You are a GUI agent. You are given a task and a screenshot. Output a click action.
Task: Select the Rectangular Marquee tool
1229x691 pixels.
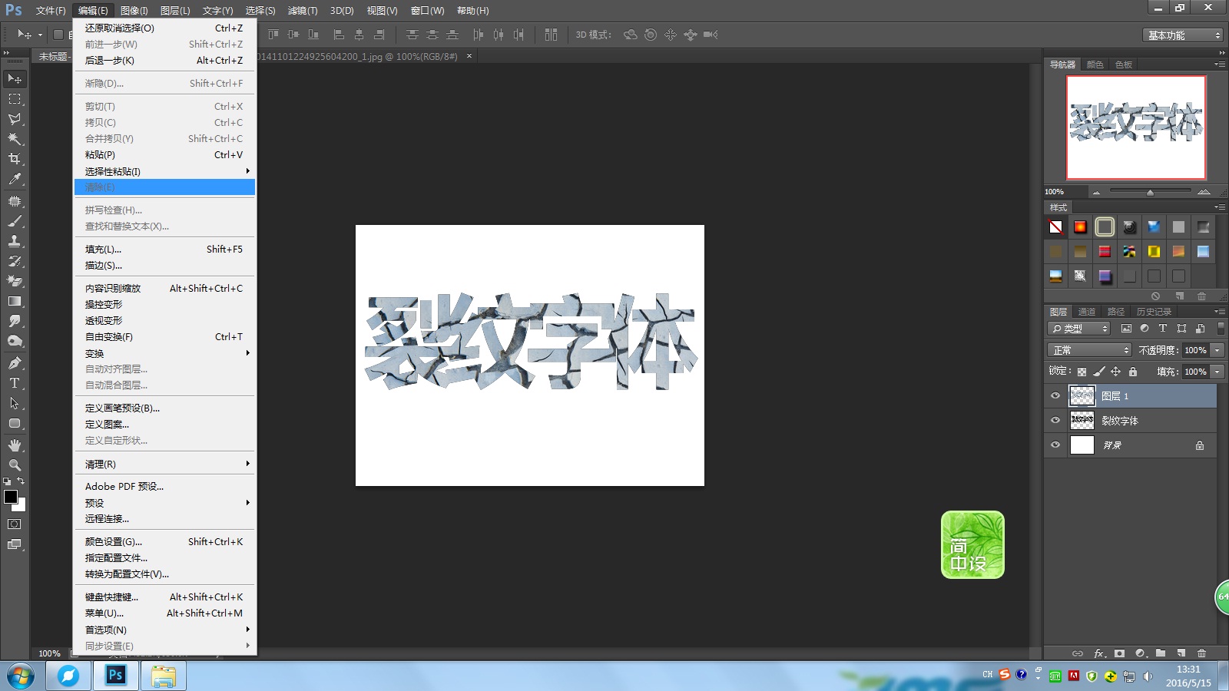point(15,99)
